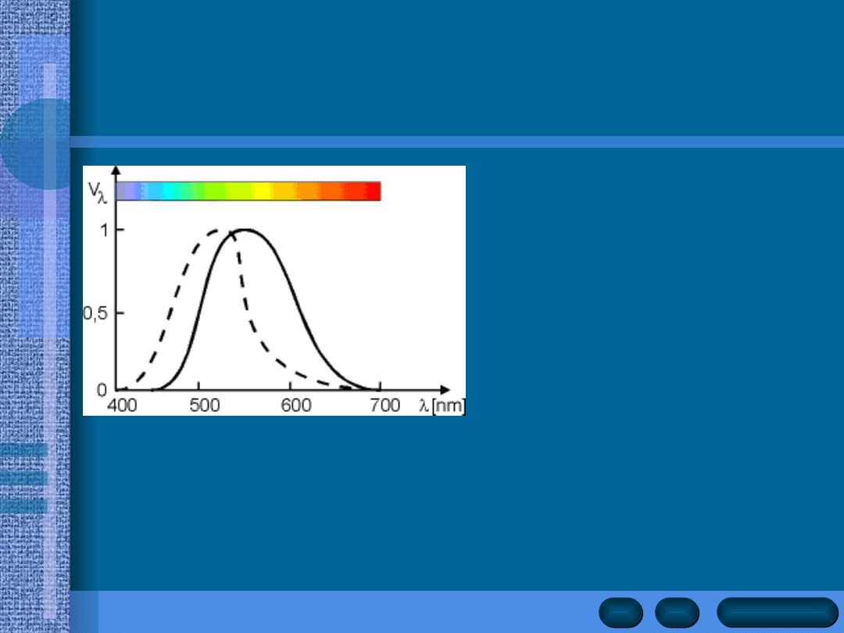This screenshot has height=633, width=844.
Task: Click the peak of the solid curve
Action: [x=245, y=230]
